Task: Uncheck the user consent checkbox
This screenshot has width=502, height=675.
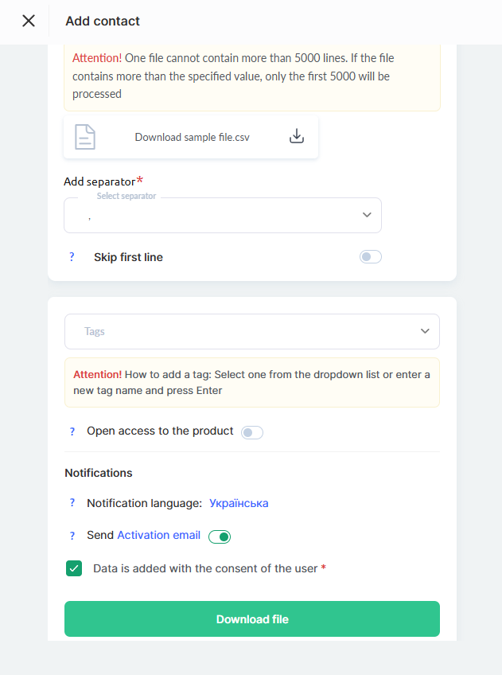Action: 74,568
